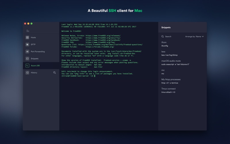Pick the Tmux connect snippet

tap(168, 90)
